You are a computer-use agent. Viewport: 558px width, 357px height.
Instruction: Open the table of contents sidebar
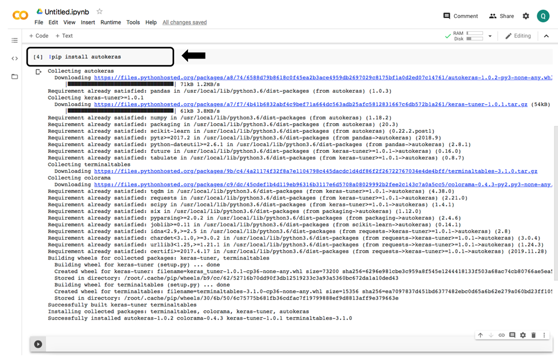pos(14,40)
